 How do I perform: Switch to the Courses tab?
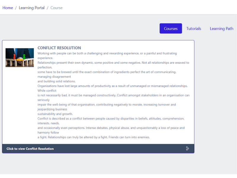click(x=171, y=28)
